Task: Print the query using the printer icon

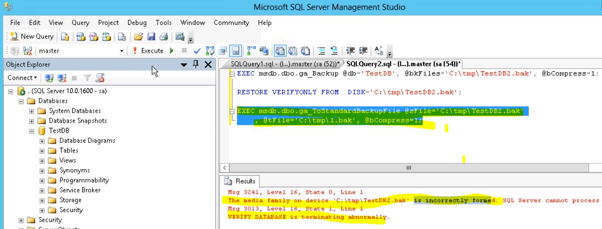Action: pos(163,37)
